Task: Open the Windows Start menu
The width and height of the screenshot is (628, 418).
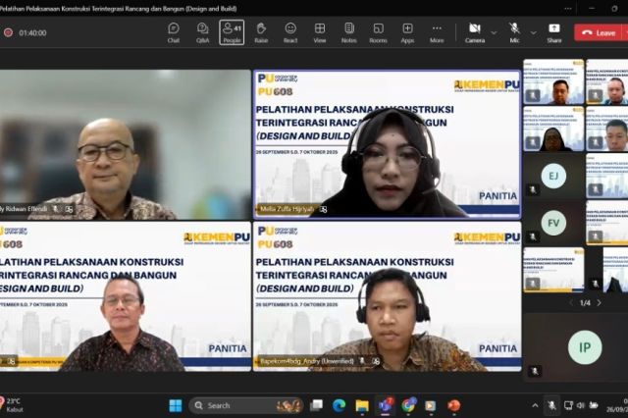Action: point(176,405)
